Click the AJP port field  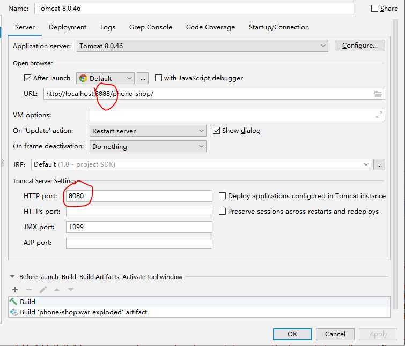[x=139, y=243]
